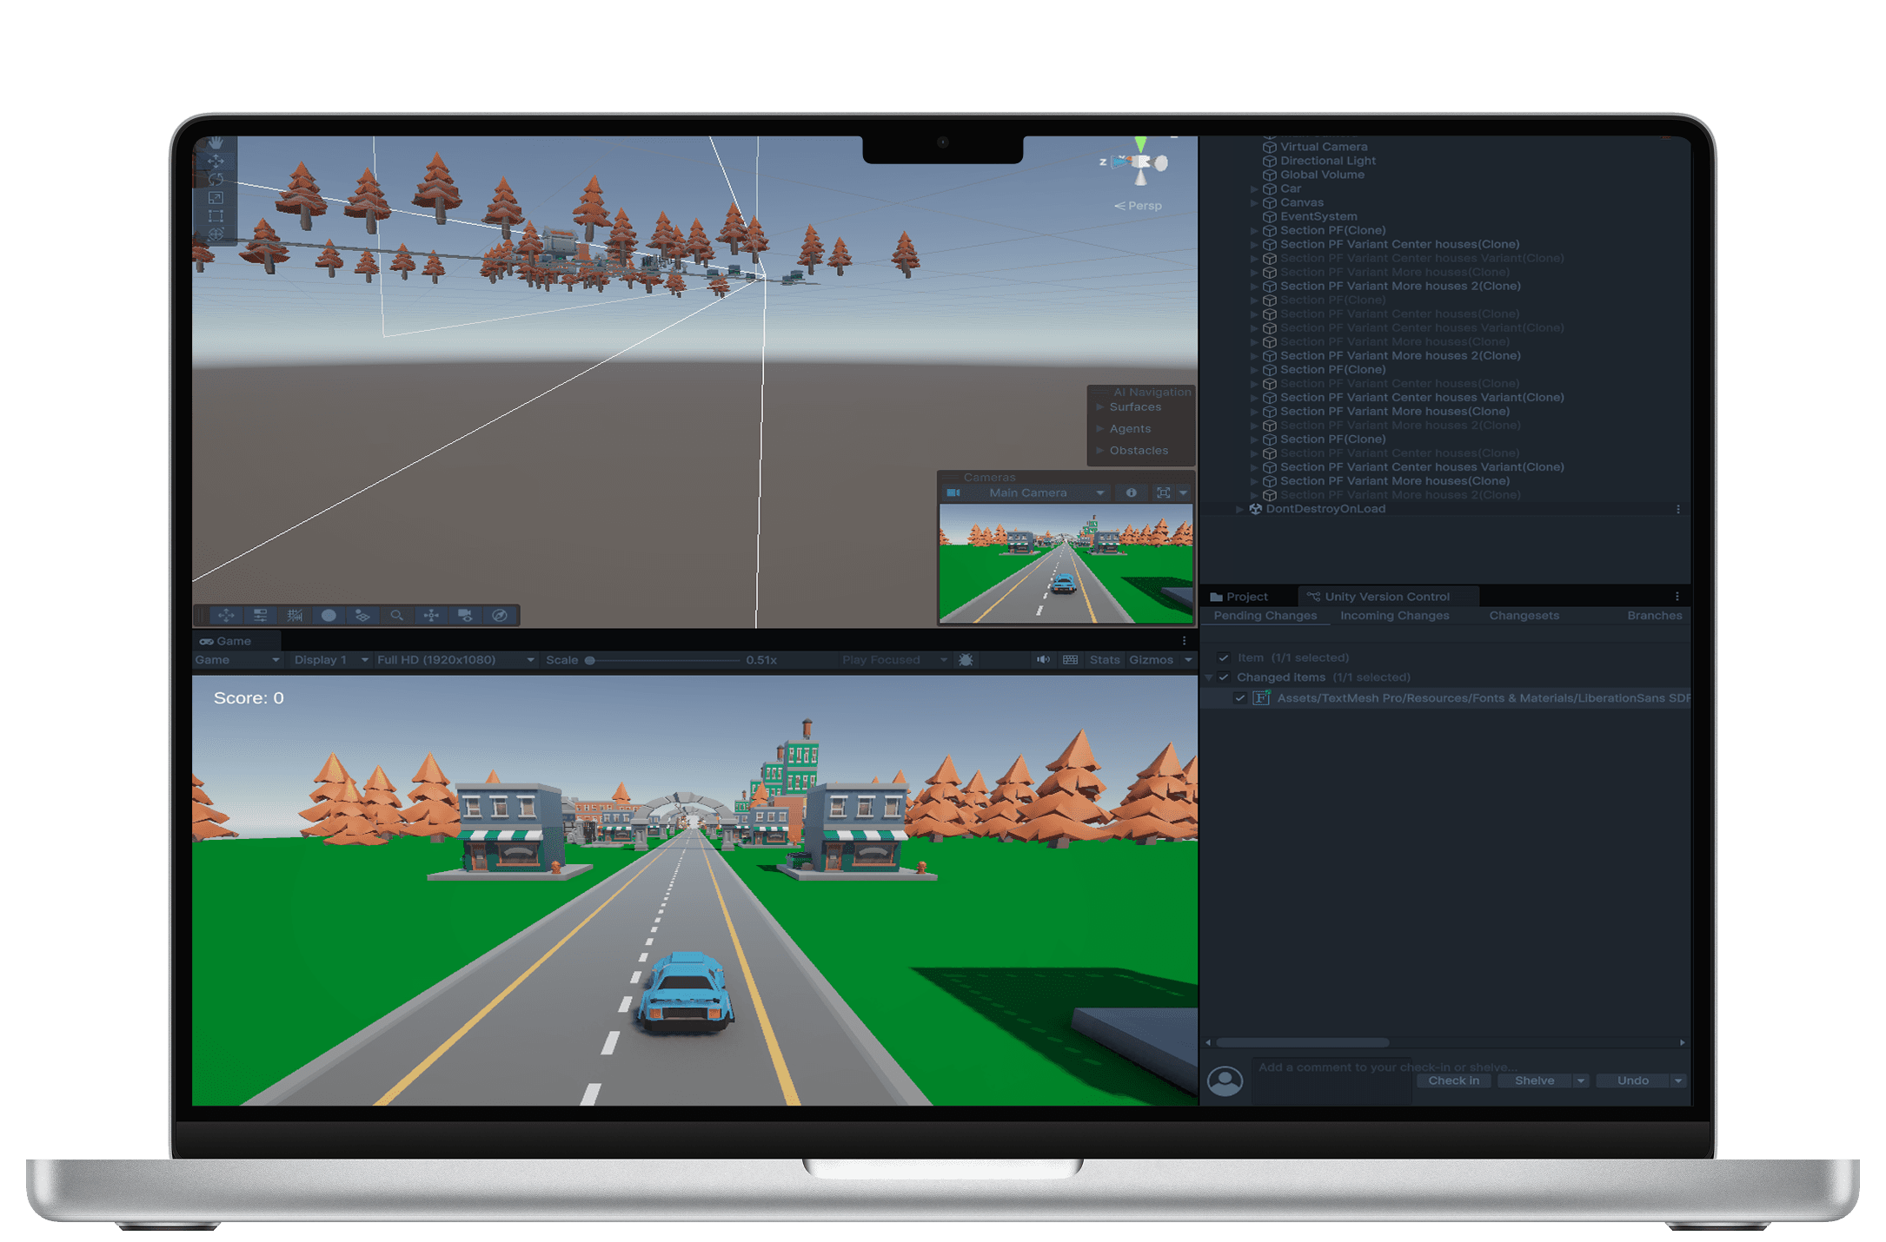Viewport: 1886px width, 1242px height.
Task: Click the scene camera magnifying glass zoom icon
Action: click(x=397, y=616)
